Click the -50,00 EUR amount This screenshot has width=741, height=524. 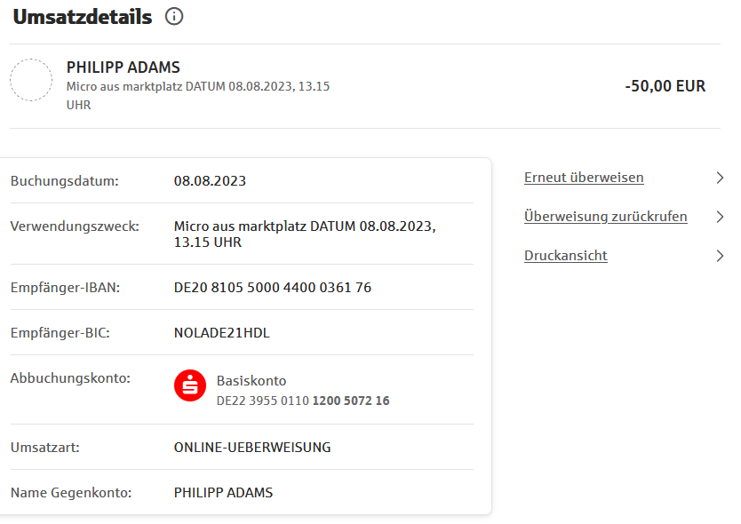click(665, 86)
